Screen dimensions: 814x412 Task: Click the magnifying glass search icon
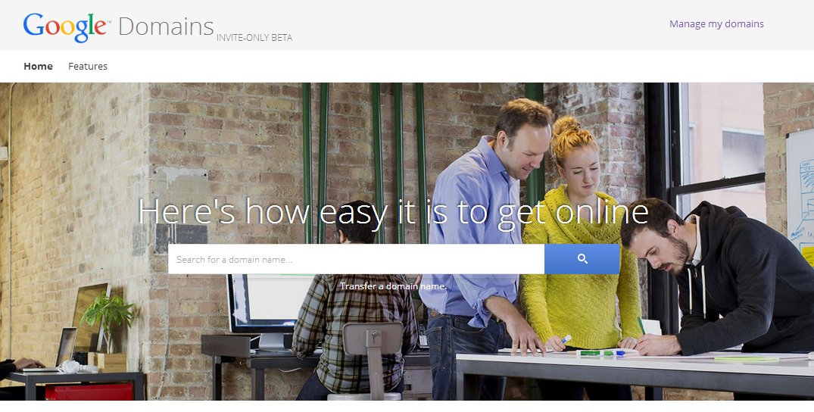coord(582,259)
